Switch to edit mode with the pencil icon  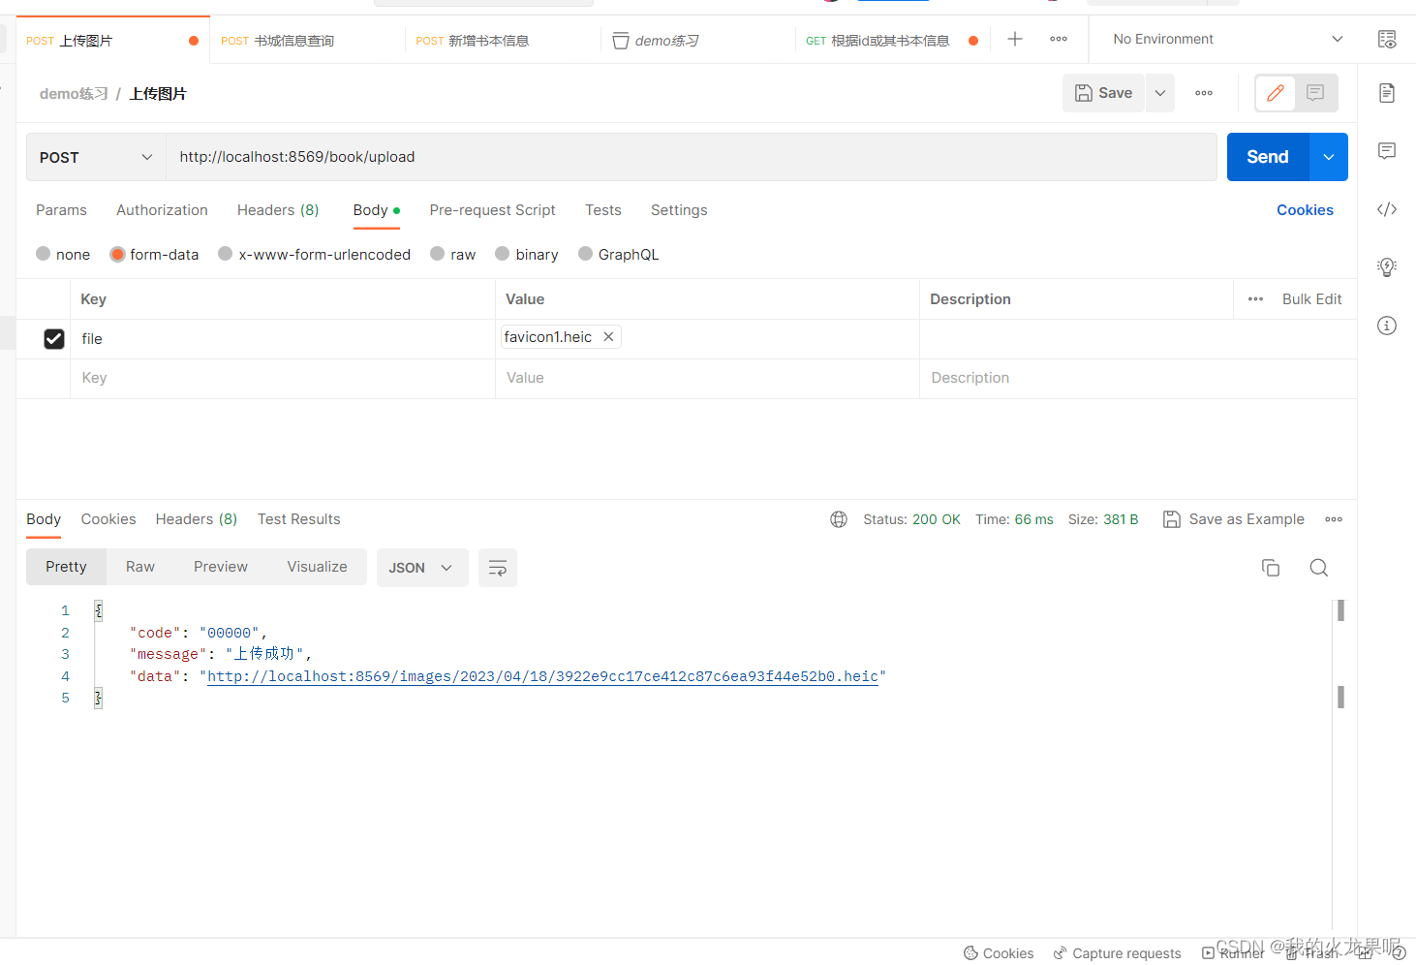tap(1276, 93)
